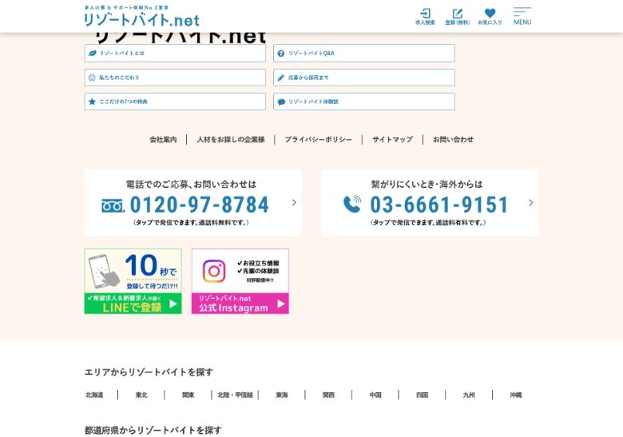The height and width of the screenshot is (437, 623).
Task: Expand the chevron next to 0120-97-8784
Action: point(294,203)
